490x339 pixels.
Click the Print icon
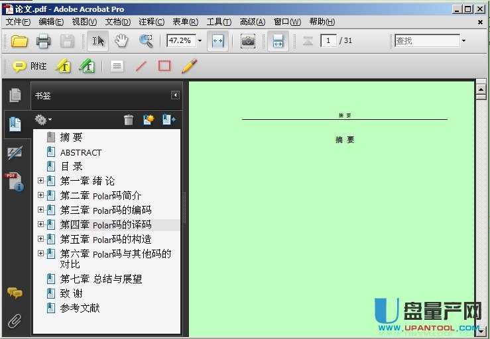[44, 41]
